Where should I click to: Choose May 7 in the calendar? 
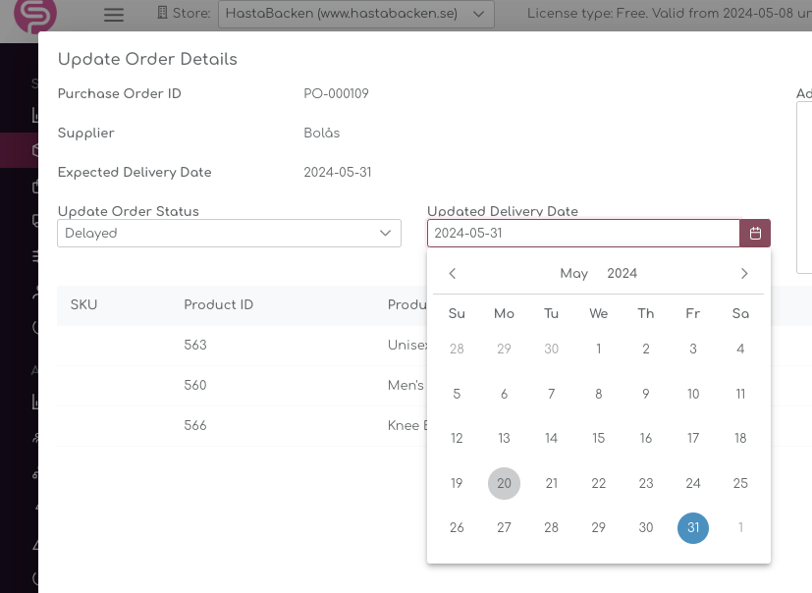(552, 394)
